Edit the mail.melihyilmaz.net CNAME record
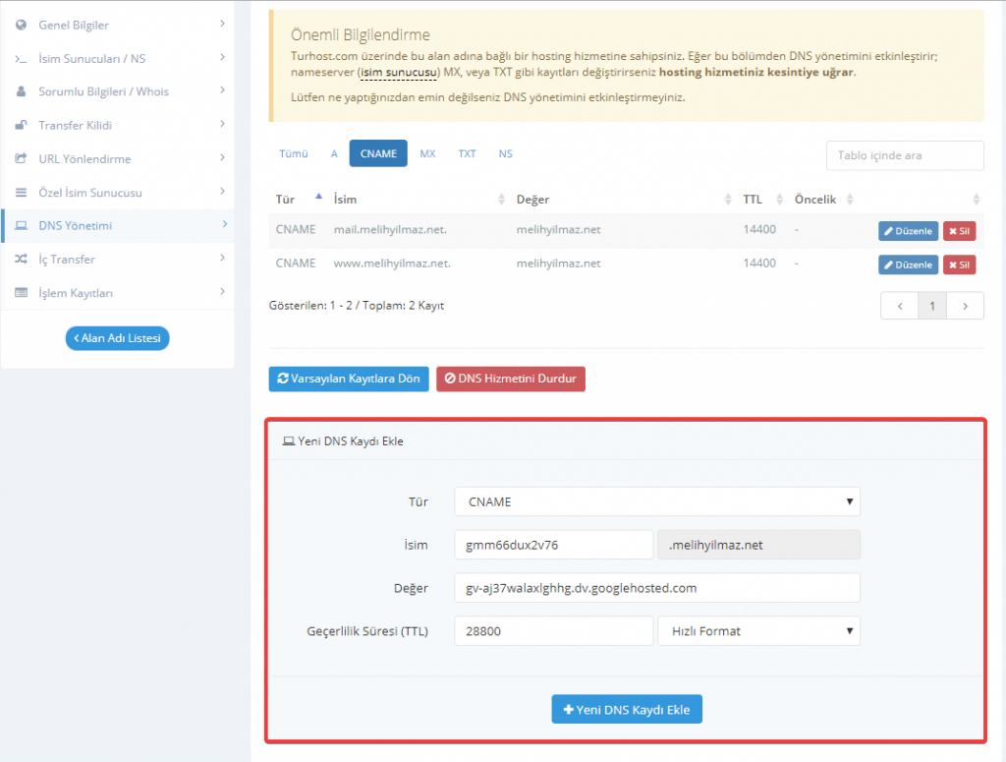 [x=908, y=231]
